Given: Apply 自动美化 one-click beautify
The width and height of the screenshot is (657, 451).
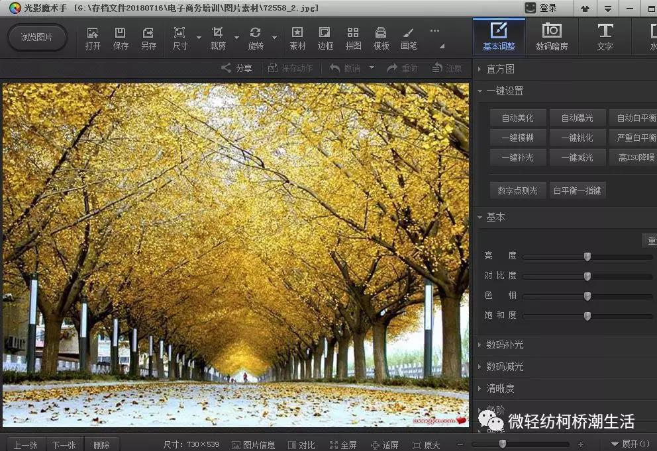Looking at the screenshot, I should (517, 117).
